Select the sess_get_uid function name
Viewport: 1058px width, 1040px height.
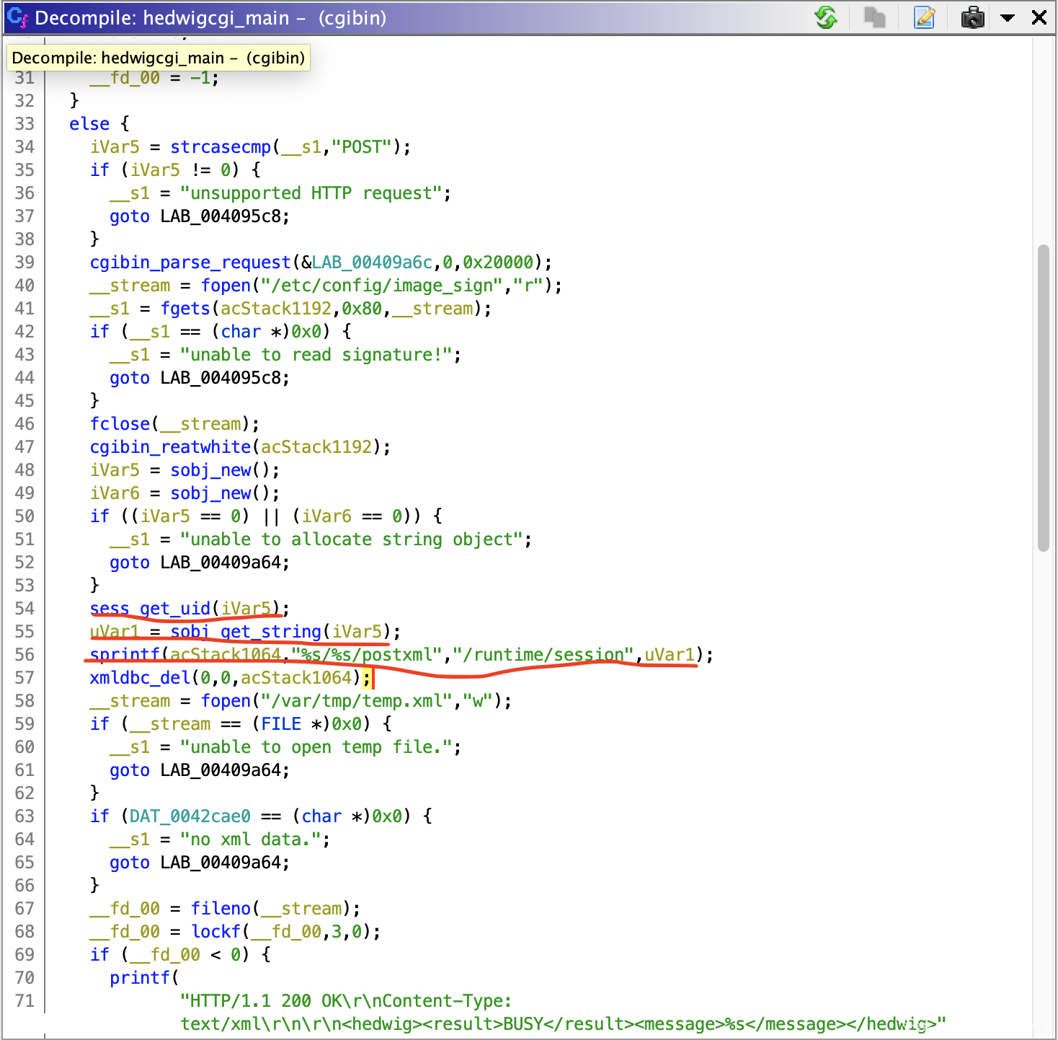[150, 609]
